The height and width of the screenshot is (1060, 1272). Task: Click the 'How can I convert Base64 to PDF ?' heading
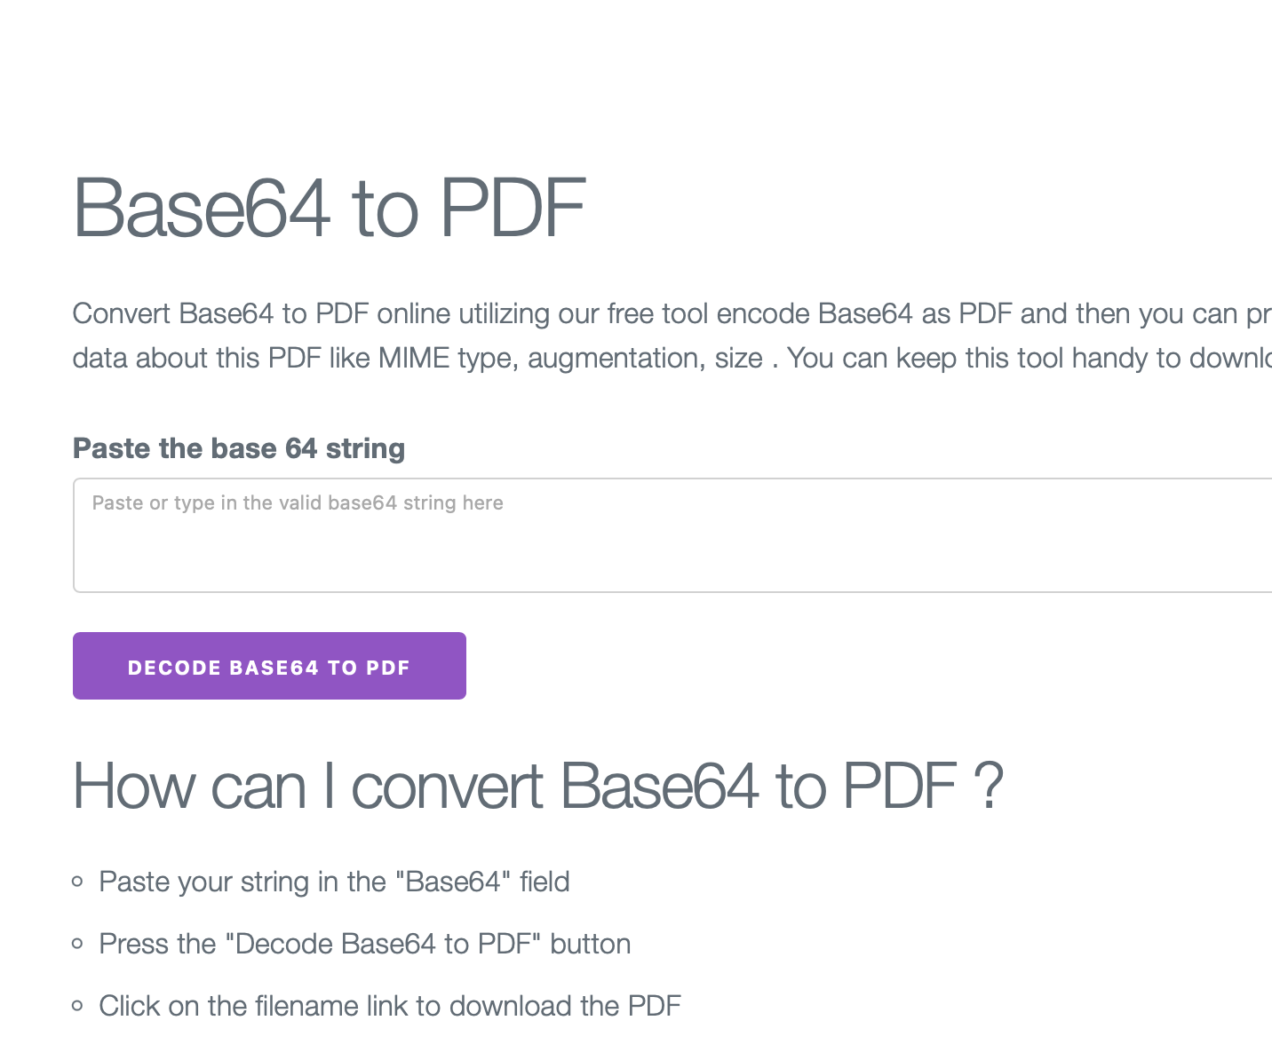point(537,786)
